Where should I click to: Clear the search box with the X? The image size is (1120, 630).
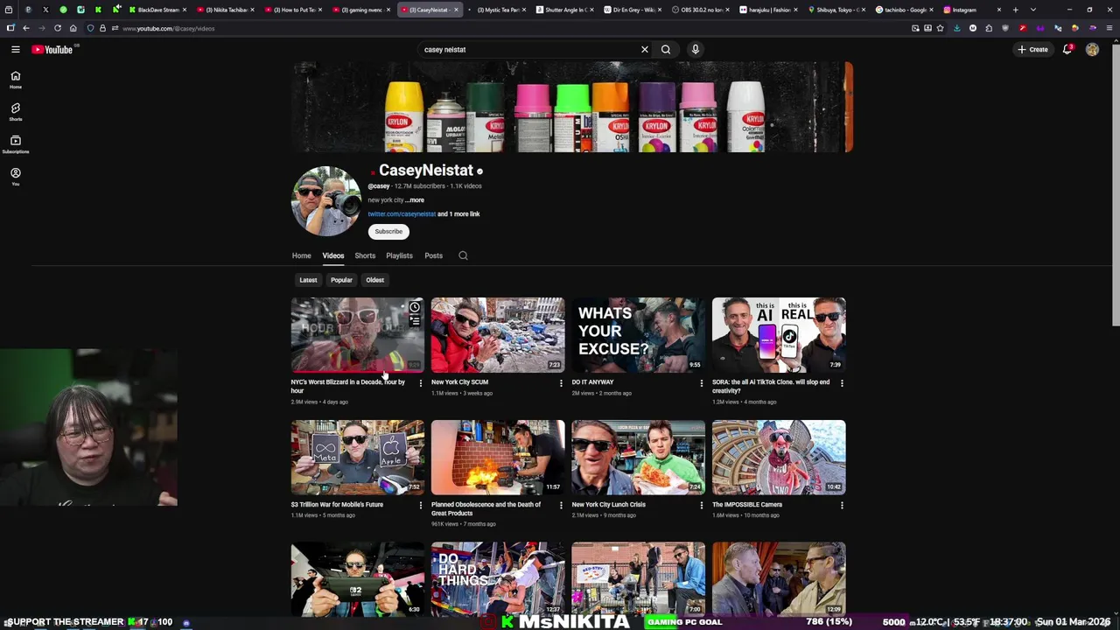click(645, 50)
